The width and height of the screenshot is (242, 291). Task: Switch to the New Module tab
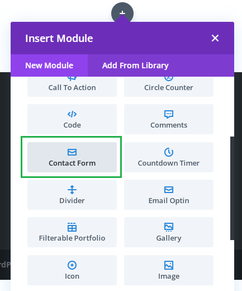(49, 65)
